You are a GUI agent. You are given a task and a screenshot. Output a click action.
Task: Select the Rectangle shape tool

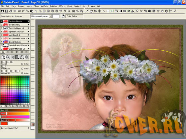108,11
